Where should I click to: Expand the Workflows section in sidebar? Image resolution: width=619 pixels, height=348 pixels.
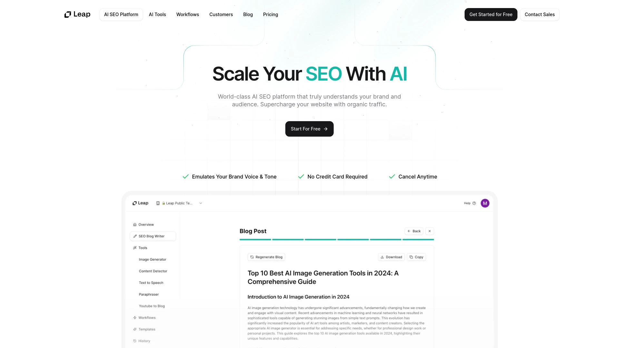pyautogui.click(x=147, y=317)
